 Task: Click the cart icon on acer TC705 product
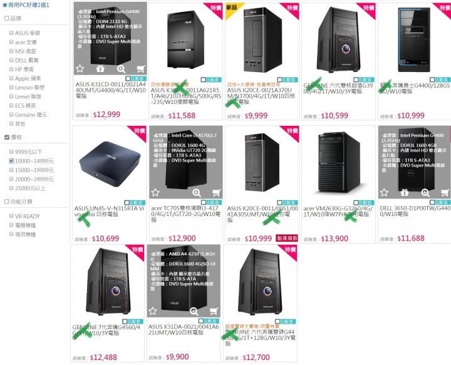(x=216, y=193)
